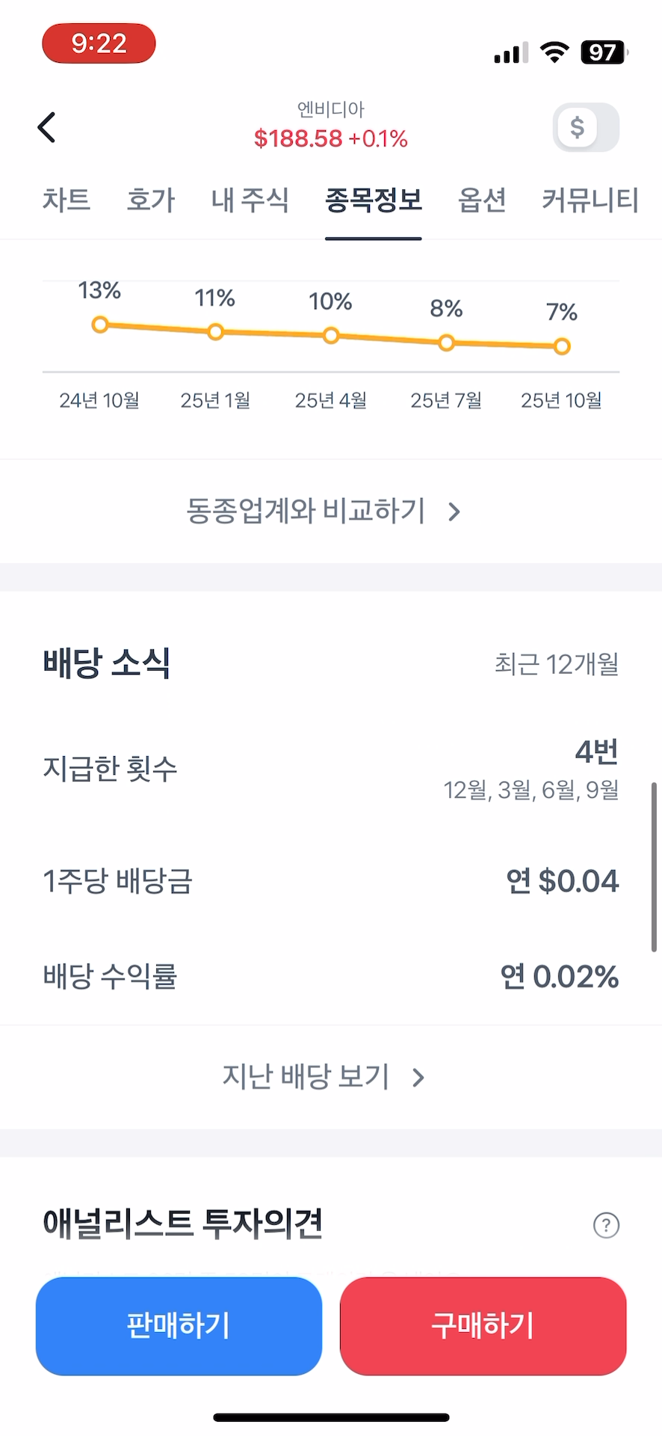The width and height of the screenshot is (662, 1436).
Task: Click the page scrollbar on the right edge
Action: [654, 866]
